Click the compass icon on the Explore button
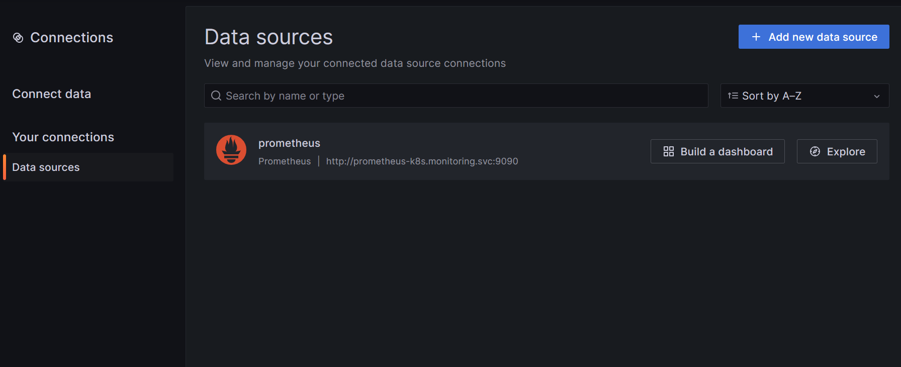This screenshot has width=901, height=367. point(815,151)
